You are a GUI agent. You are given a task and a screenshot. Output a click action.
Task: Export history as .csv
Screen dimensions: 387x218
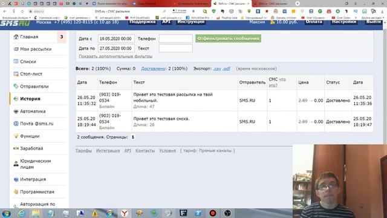(x=217, y=68)
